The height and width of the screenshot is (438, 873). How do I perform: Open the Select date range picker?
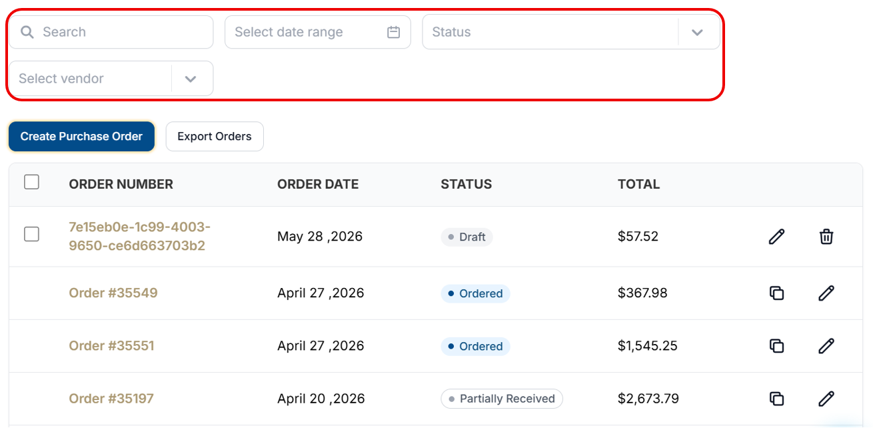[318, 32]
